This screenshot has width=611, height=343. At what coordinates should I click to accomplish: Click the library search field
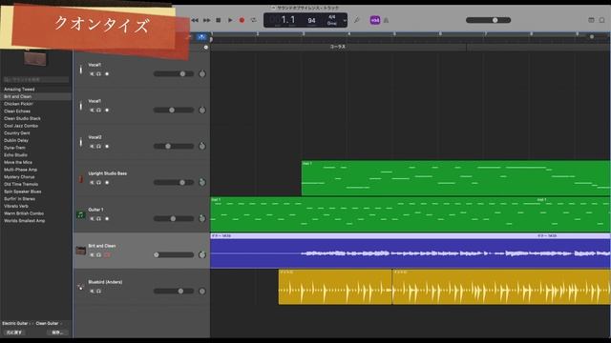coord(36,79)
